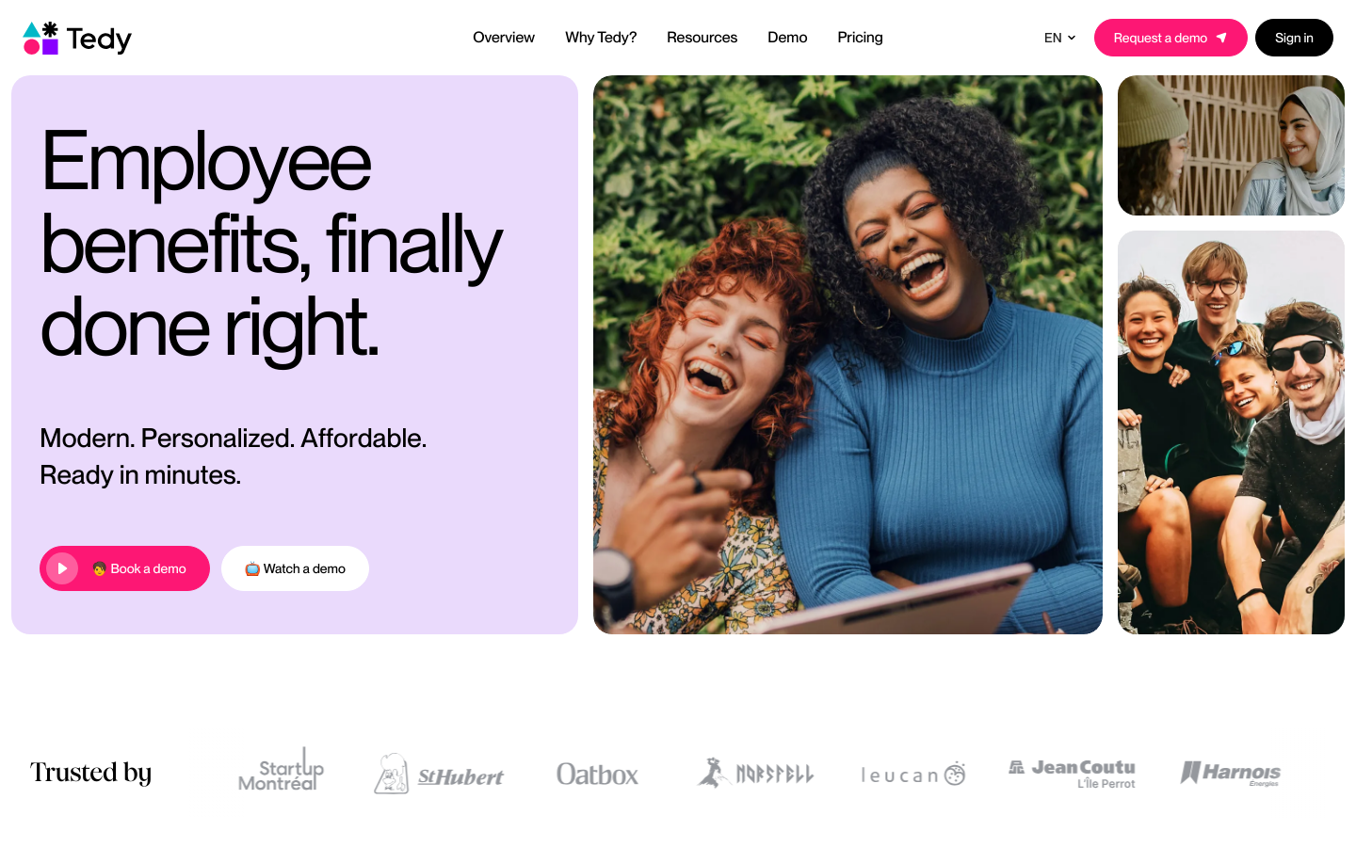1356x847 pixels.
Task: Expand the EN language dropdown
Action: tap(1059, 38)
